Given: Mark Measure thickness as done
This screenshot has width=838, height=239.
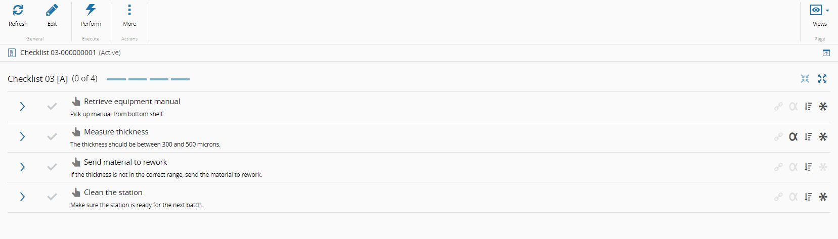Looking at the screenshot, I should [x=52, y=137].
